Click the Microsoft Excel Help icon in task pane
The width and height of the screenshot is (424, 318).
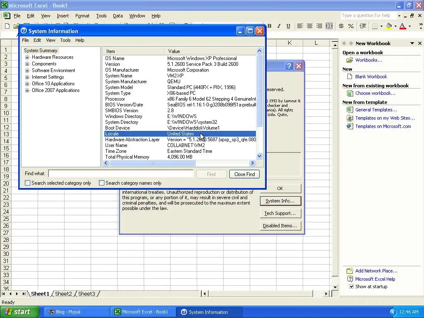tap(349, 279)
